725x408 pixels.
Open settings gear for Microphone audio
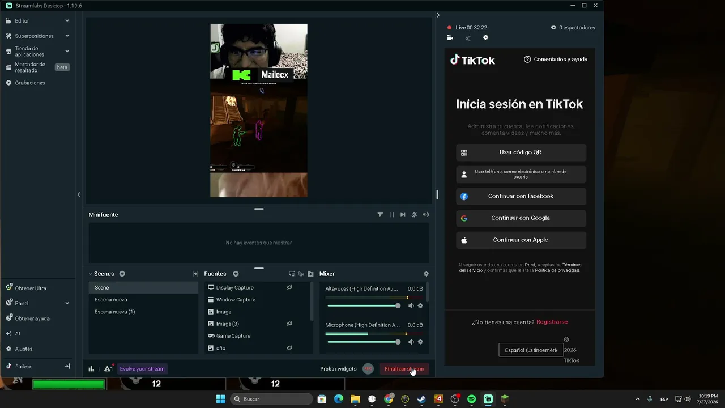(x=420, y=342)
